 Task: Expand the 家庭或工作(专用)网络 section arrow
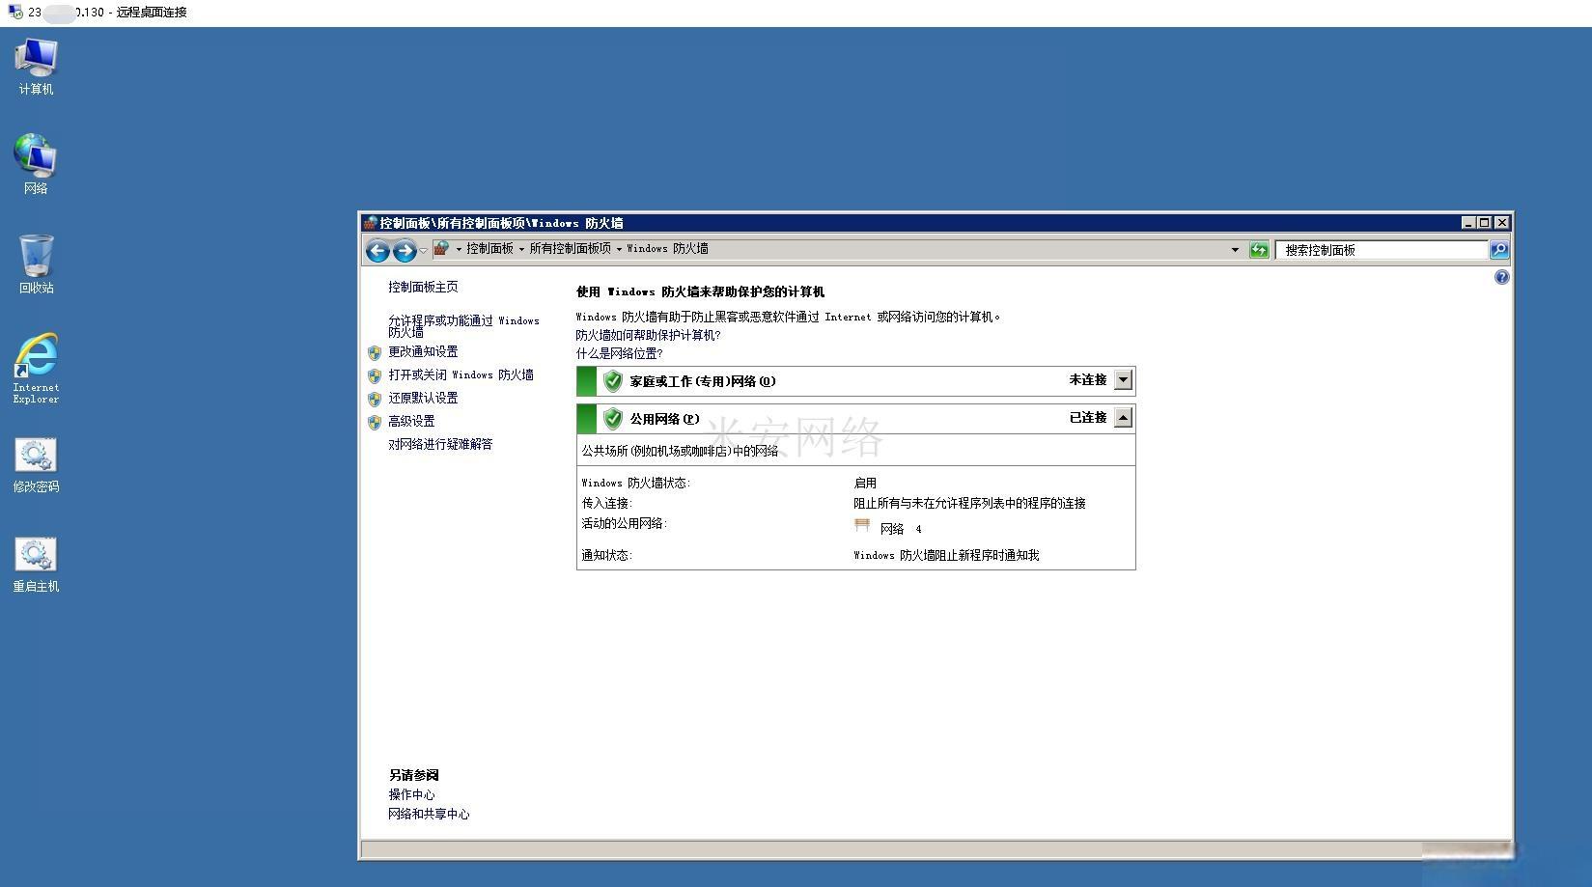click(x=1123, y=380)
